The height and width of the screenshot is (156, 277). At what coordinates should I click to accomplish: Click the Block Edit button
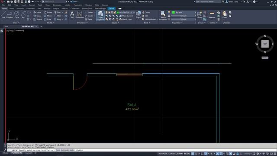point(145,16)
